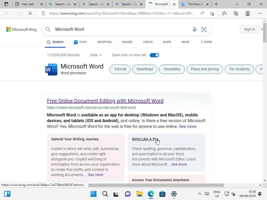
Task: Click See more after Microsoft Editor text
Action: pyautogui.click(x=179, y=165)
